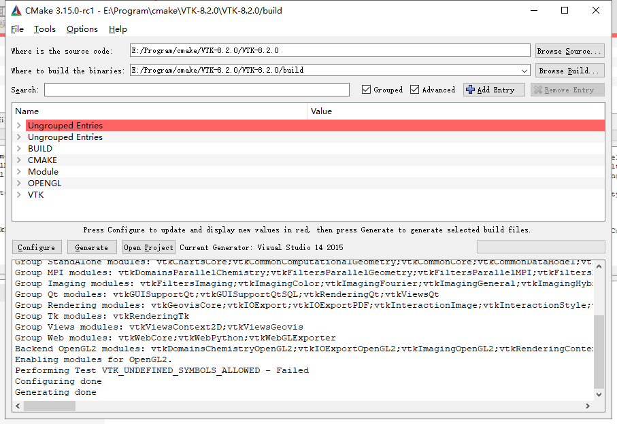Image resolution: width=617 pixels, height=424 pixels.
Task: Click the output log vertical scrollbar thumb
Action: [599, 352]
